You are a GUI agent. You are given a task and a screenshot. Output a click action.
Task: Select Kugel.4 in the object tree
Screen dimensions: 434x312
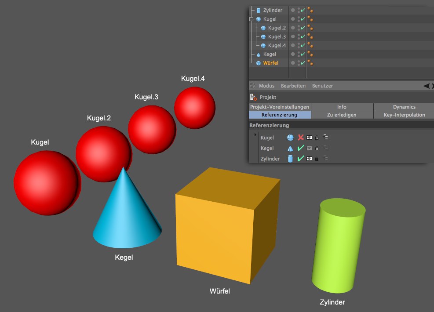coord(277,45)
